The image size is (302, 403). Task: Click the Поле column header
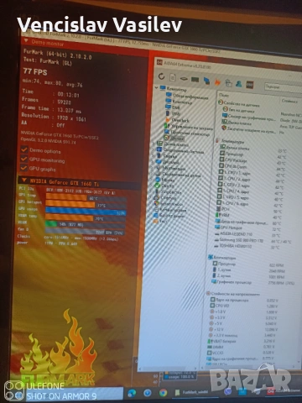click(x=223, y=95)
